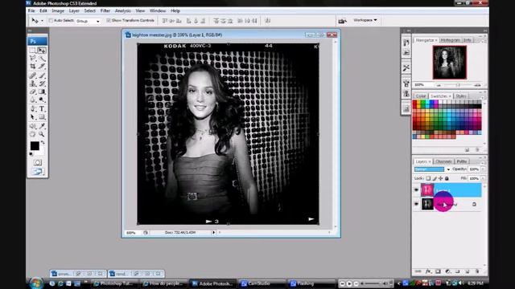Select the Move tool in the toolbox
This screenshot has height=289, width=515.
tap(42, 51)
